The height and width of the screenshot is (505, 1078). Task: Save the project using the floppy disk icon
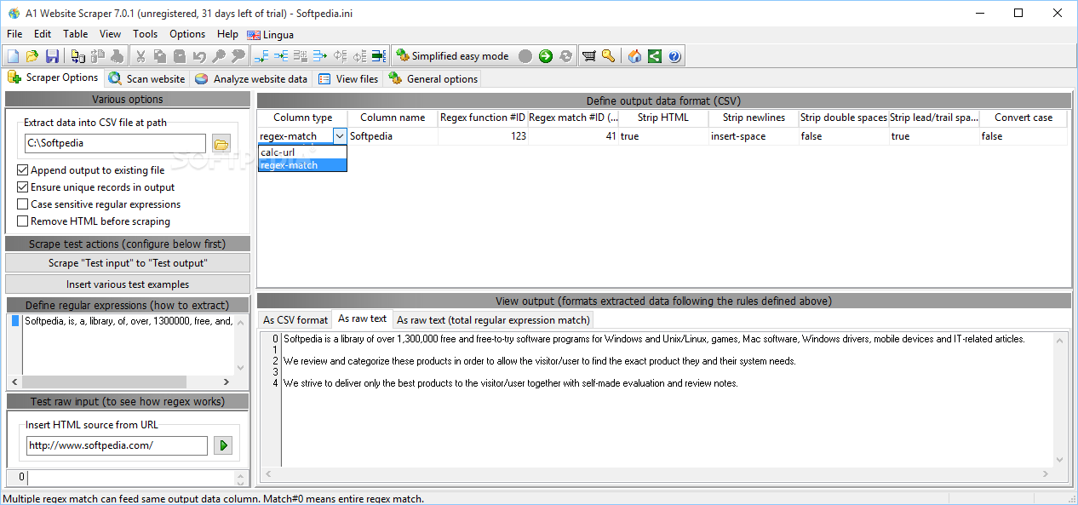point(52,56)
